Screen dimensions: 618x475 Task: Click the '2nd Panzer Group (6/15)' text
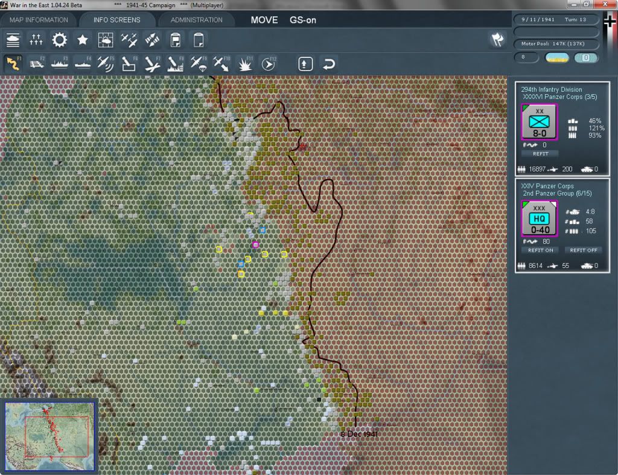(x=557, y=194)
